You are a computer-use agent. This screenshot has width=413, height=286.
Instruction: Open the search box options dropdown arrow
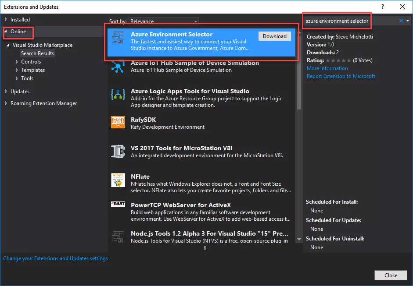click(x=408, y=21)
